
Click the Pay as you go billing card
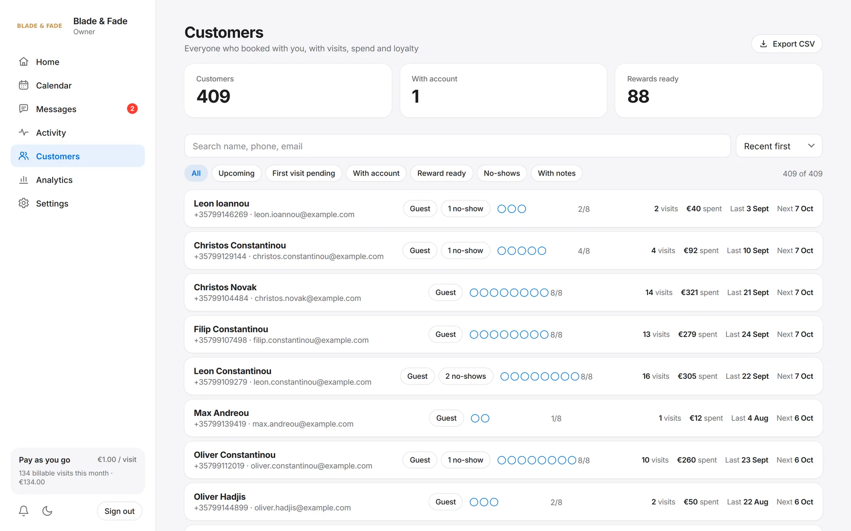point(78,471)
